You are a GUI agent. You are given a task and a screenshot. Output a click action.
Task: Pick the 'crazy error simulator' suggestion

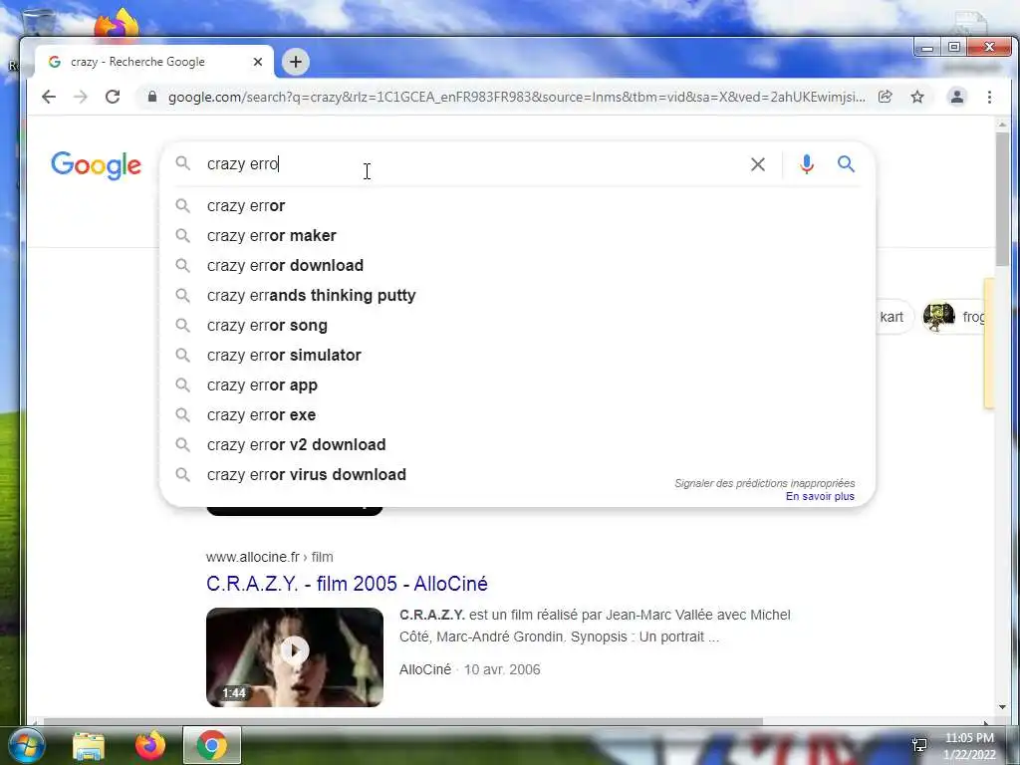click(x=517, y=356)
